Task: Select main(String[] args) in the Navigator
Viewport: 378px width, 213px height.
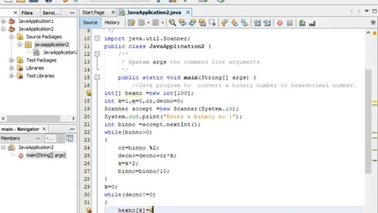Action: pyautogui.click(x=46, y=155)
